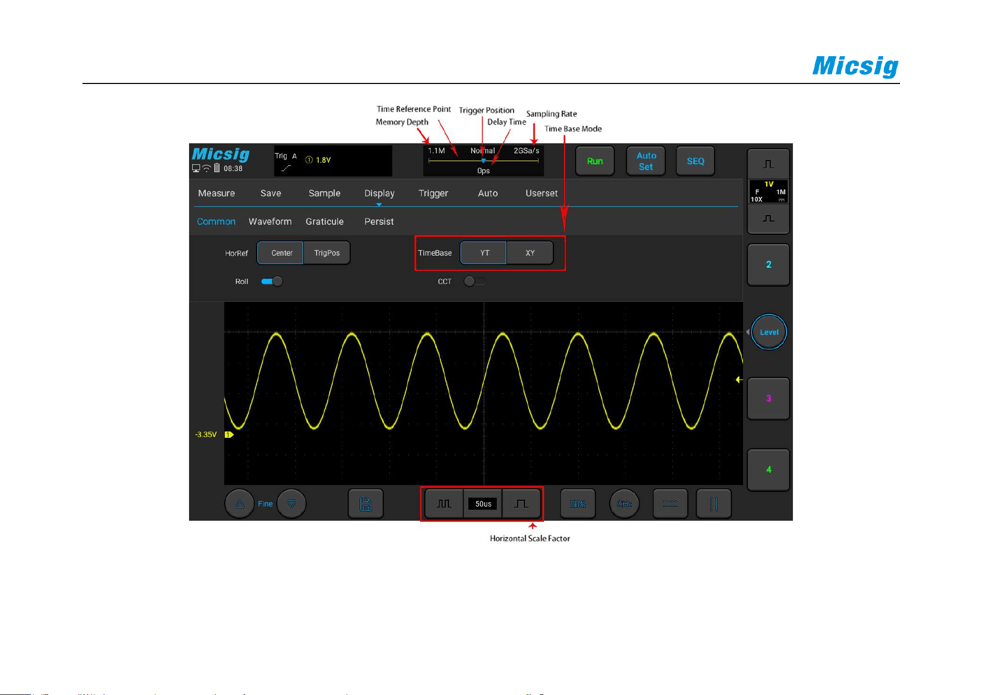Switch to the Waveform tab
Image resolution: width=983 pixels, height=695 pixels.
coord(270,222)
